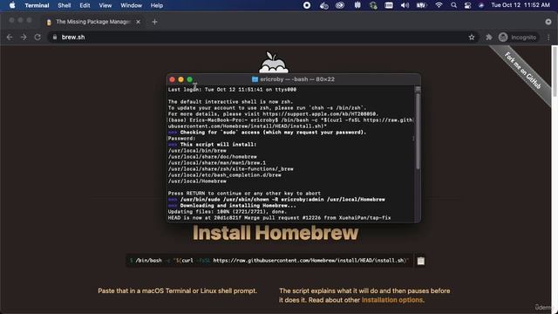
Task: Click the Terminal scrollbar
Action: tap(418, 131)
